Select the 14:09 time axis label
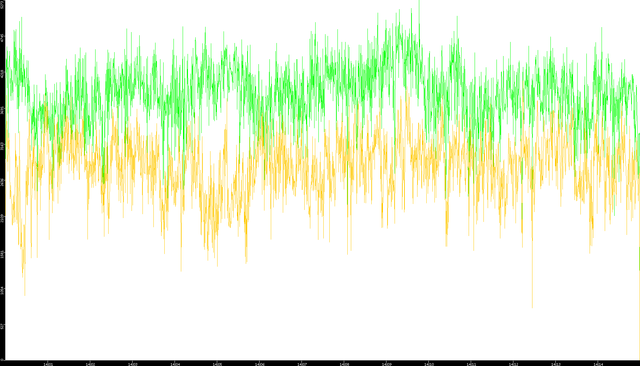The width and height of the screenshot is (640, 366). pos(386,364)
